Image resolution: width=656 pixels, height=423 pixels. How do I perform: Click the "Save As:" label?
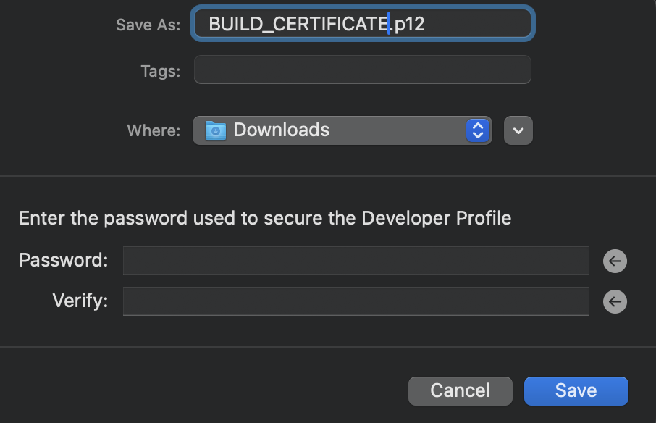(x=148, y=25)
